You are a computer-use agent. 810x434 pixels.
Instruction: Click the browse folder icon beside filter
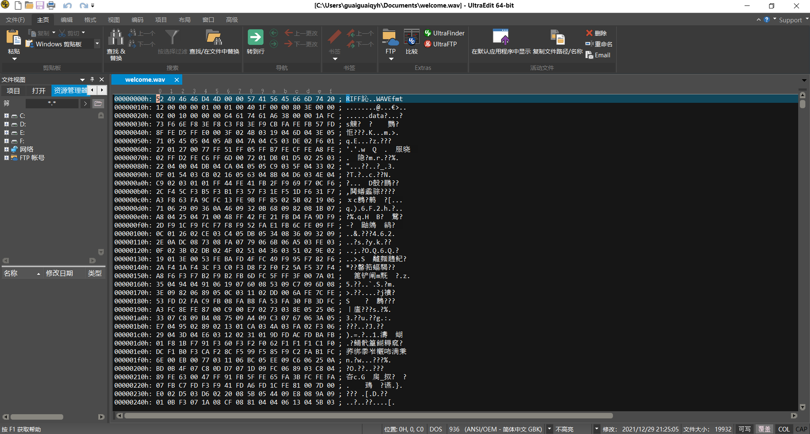coord(98,103)
